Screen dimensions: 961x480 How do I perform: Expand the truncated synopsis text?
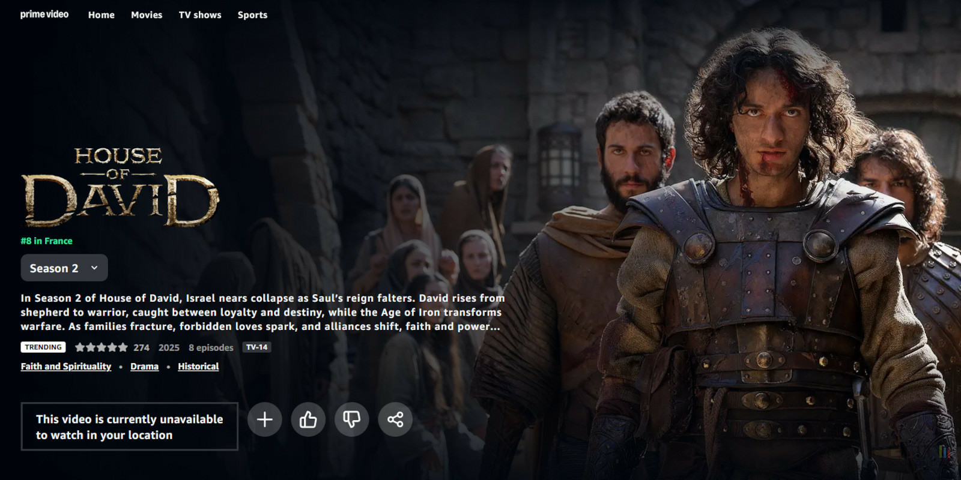(x=262, y=312)
